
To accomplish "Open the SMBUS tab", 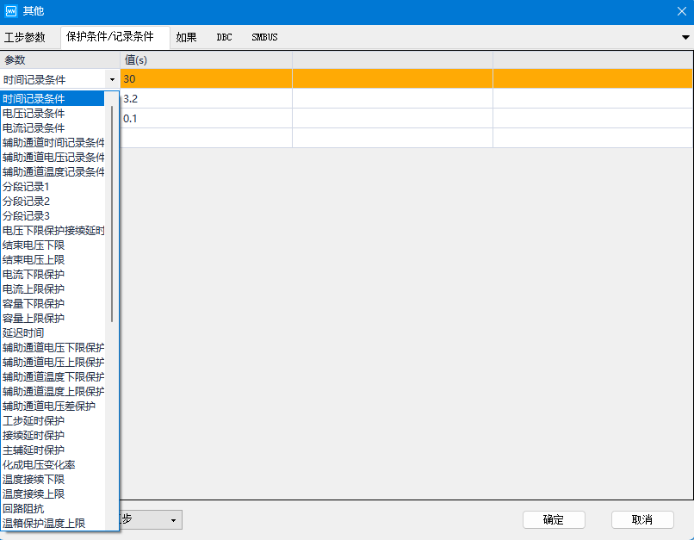I will click(x=264, y=37).
